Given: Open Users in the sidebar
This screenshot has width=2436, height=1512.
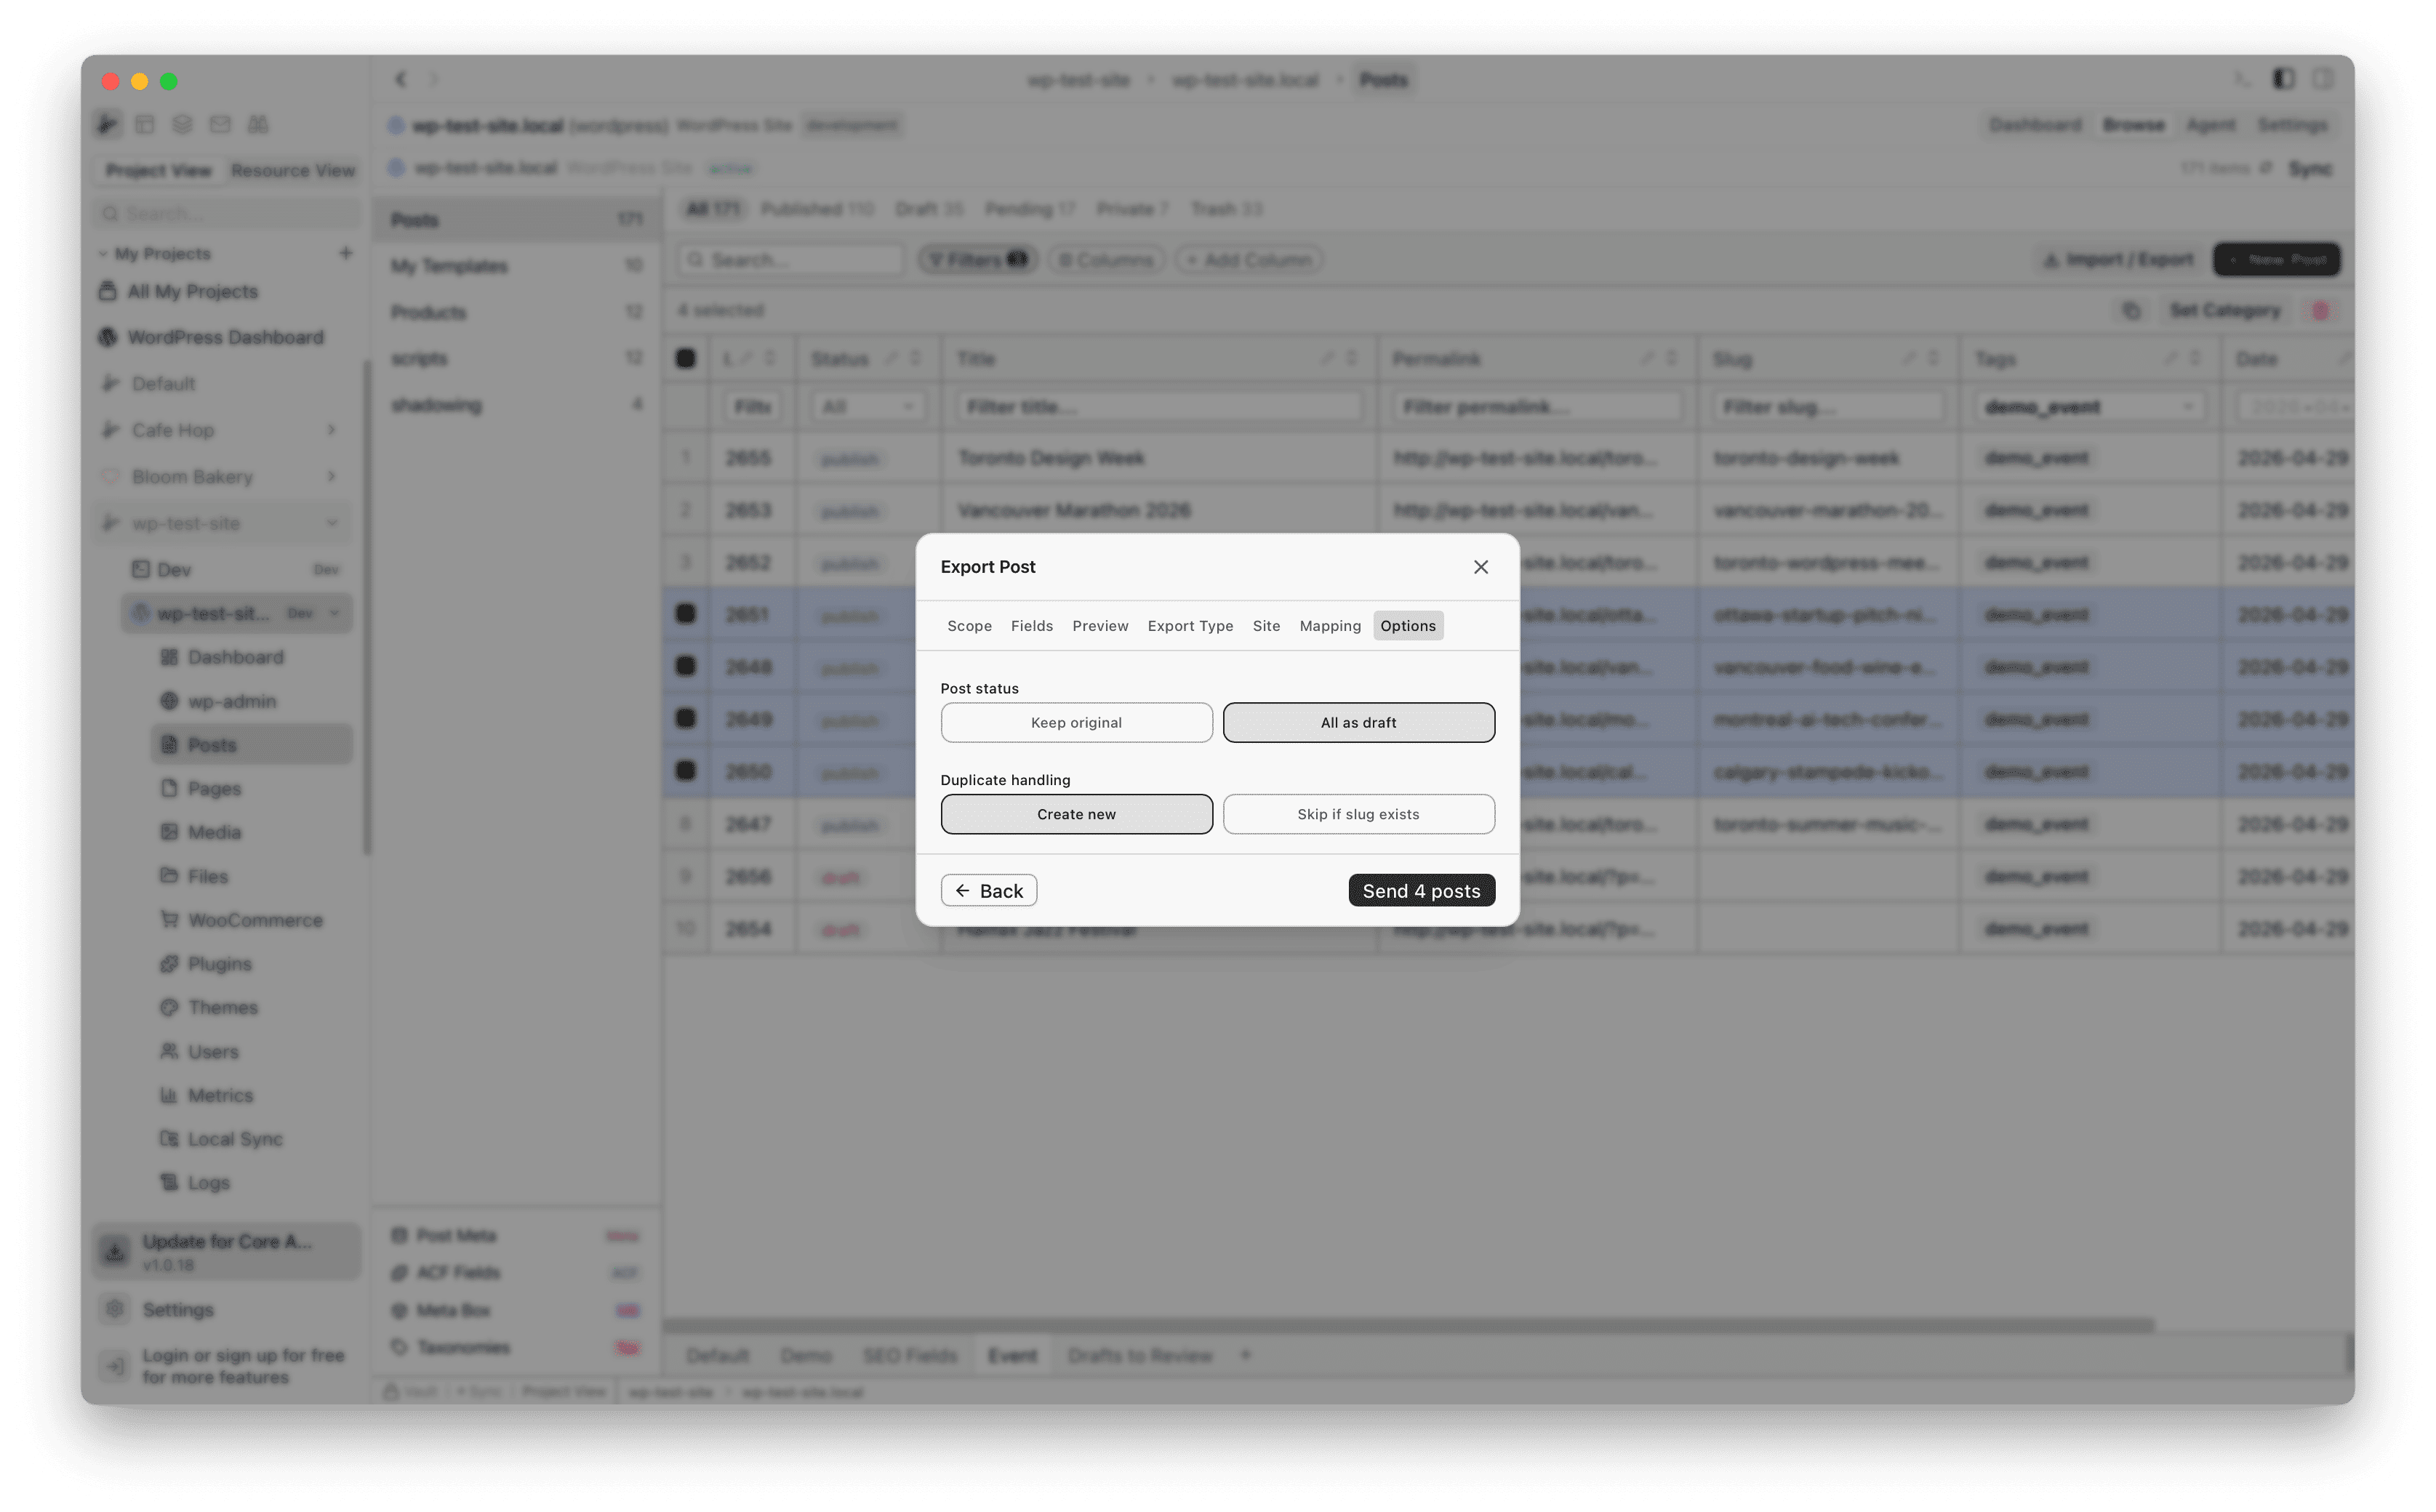Looking at the screenshot, I should tap(213, 1051).
